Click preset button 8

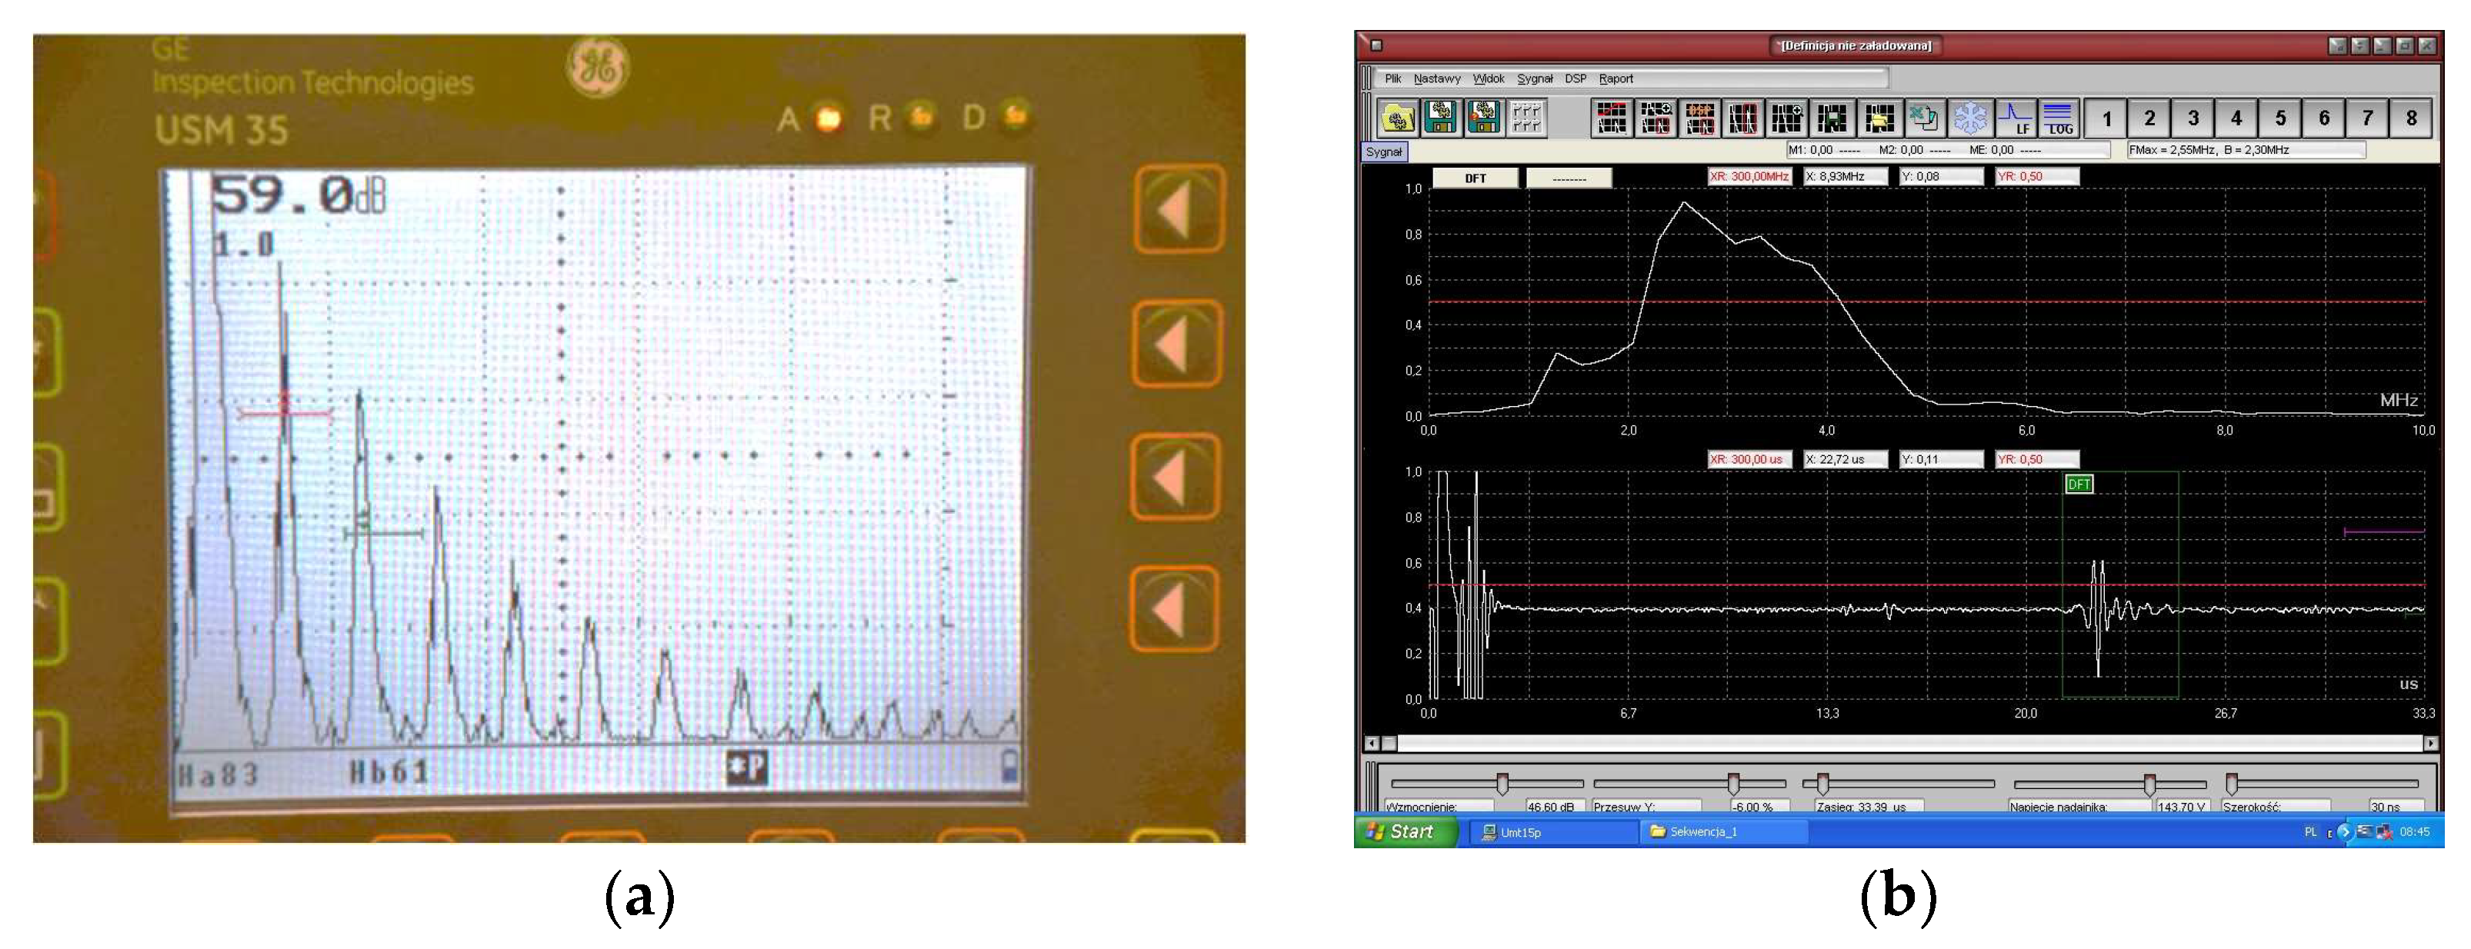click(x=2412, y=118)
